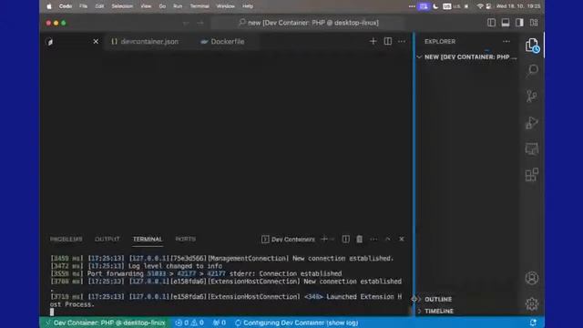583x328 pixels.
Task: Click the Dev Containers terminal label
Action: (288, 239)
